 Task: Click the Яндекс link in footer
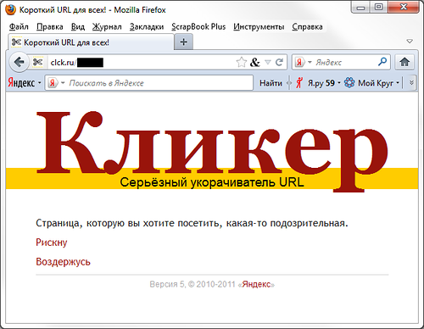[x=256, y=284]
